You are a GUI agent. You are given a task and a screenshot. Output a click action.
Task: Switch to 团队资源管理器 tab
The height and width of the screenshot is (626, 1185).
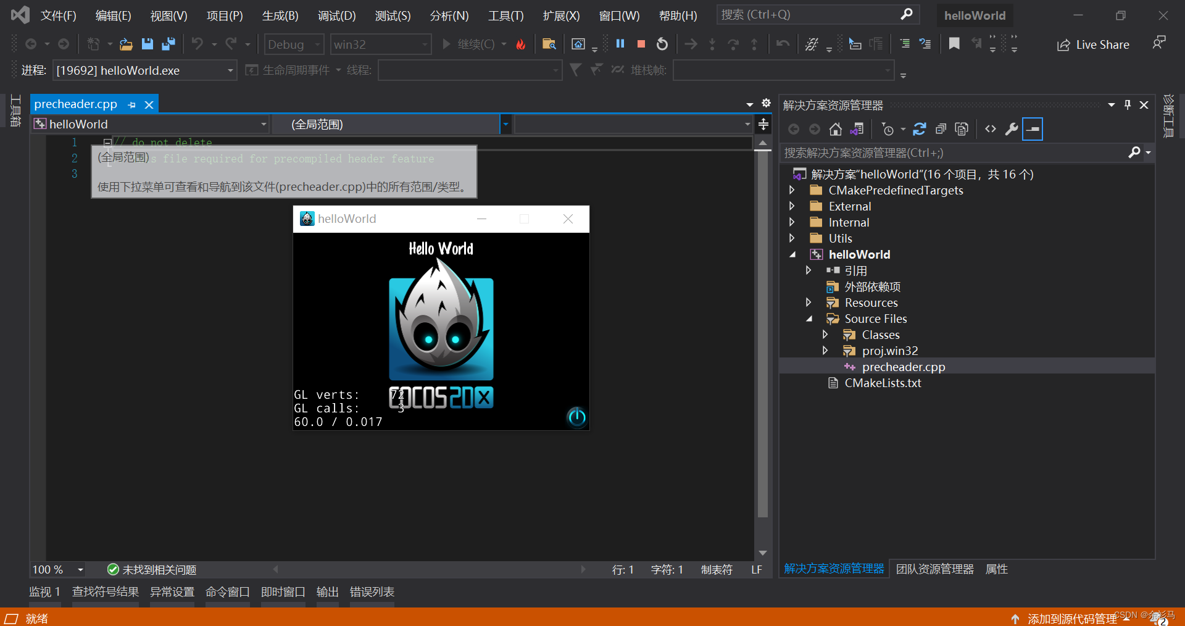point(934,569)
